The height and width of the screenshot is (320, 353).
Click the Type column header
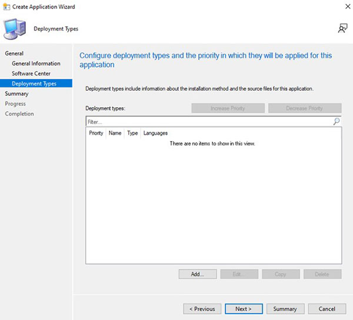coord(132,134)
